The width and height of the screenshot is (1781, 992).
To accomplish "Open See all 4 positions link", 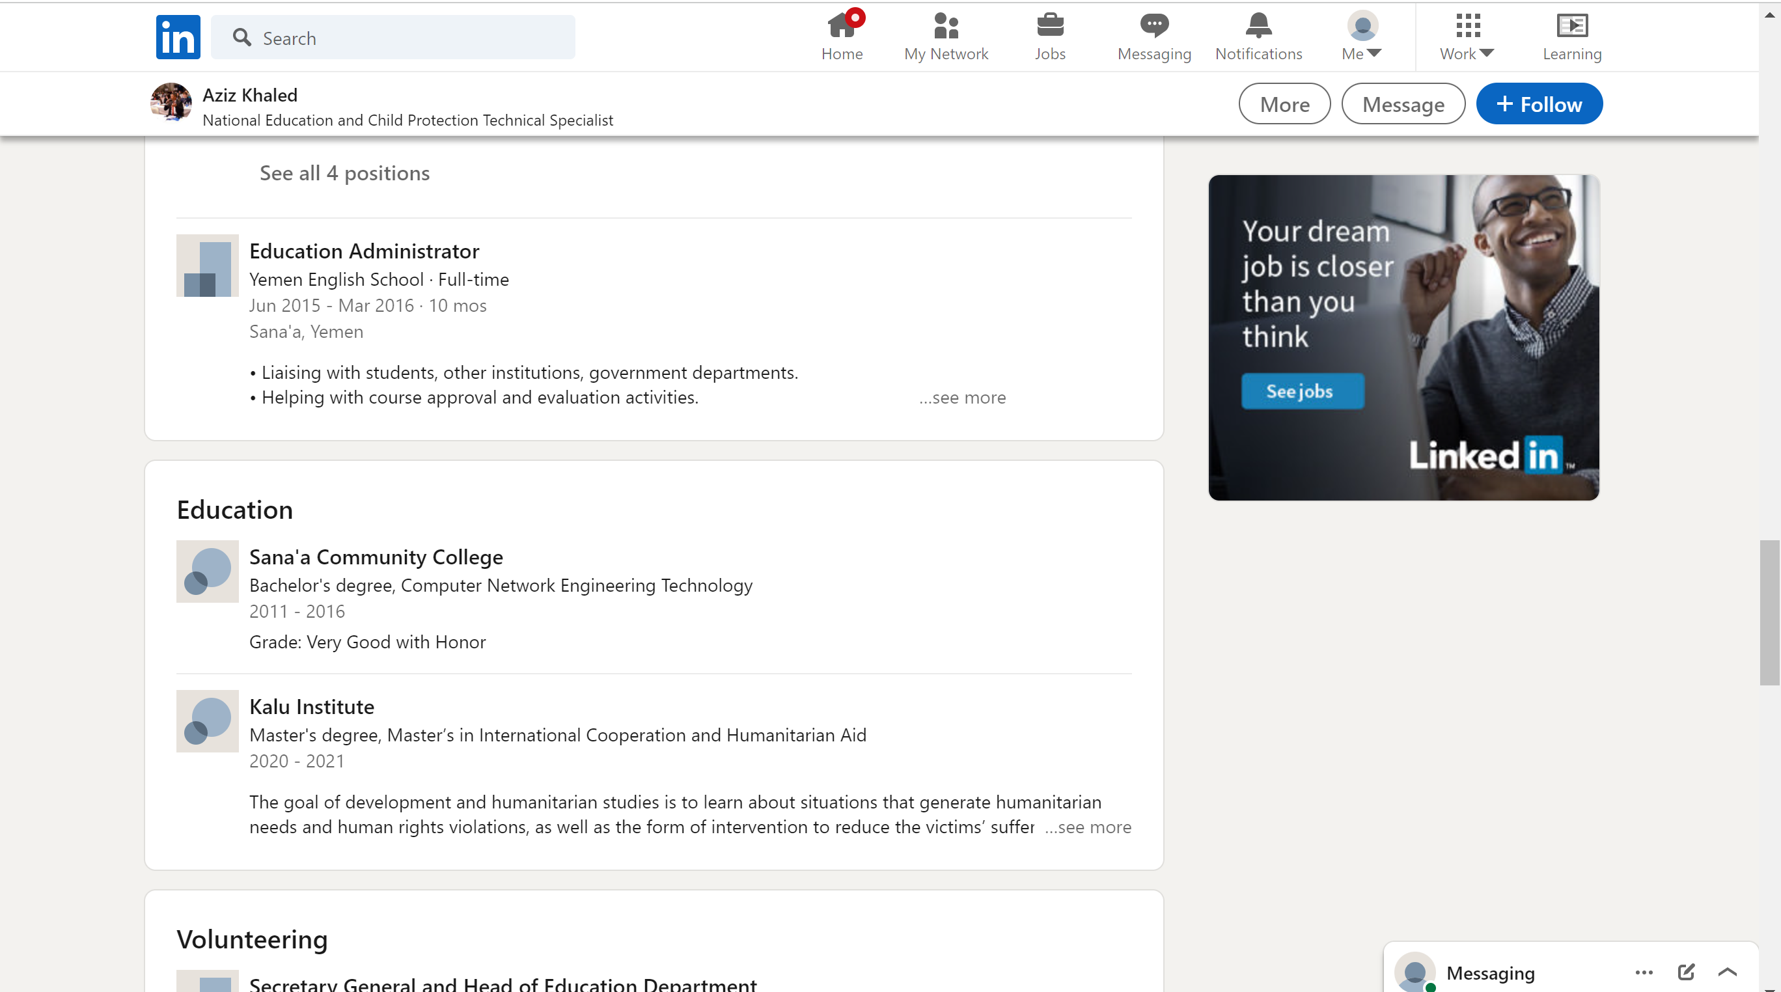I will (344, 173).
